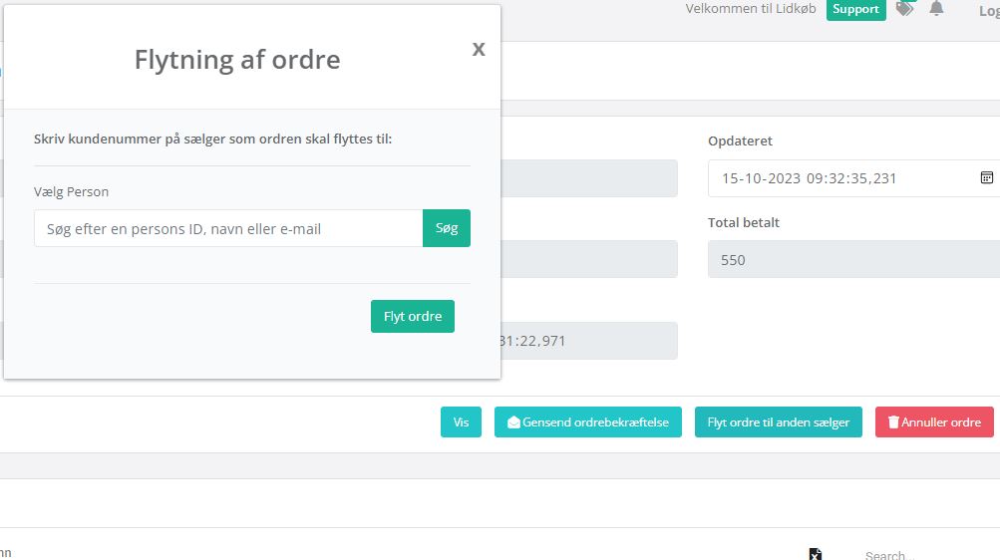Close the Flytning af ordre dialog
The image size is (1000, 560).
pyautogui.click(x=479, y=49)
